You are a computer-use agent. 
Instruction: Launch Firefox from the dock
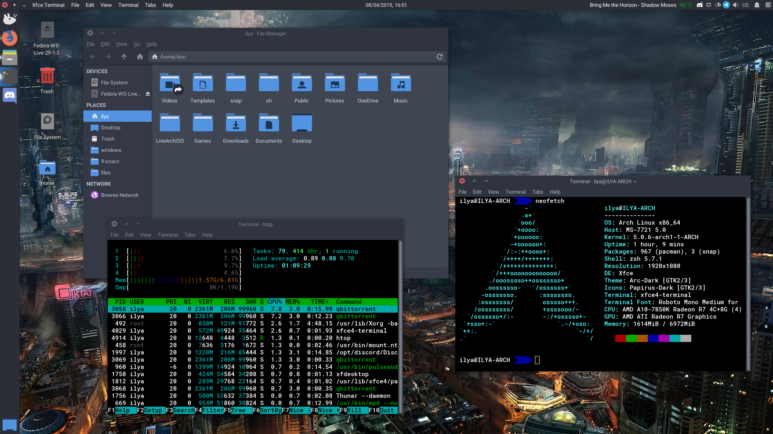click(10, 38)
